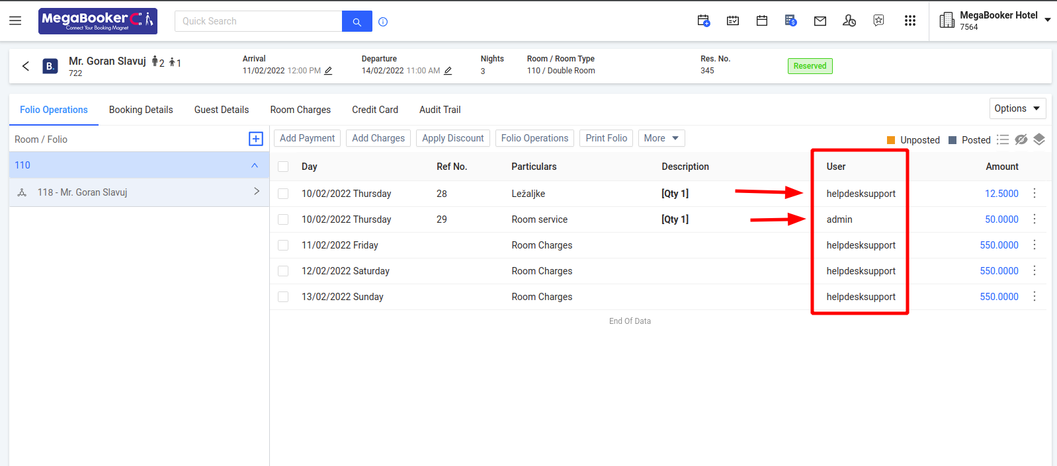Image resolution: width=1057 pixels, height=466 pixels.
Task: Focus the Quick Search input field
Action: (259, 21)
